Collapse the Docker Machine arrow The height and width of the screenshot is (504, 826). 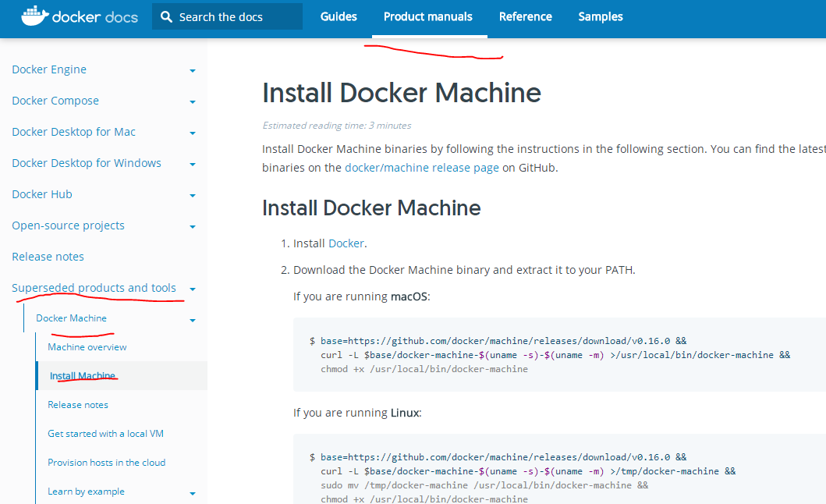(193, 320)
